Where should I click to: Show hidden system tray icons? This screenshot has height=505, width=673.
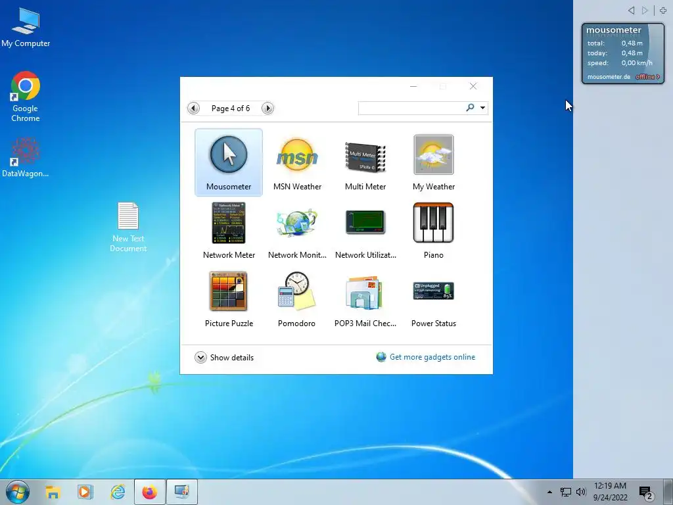549,492
